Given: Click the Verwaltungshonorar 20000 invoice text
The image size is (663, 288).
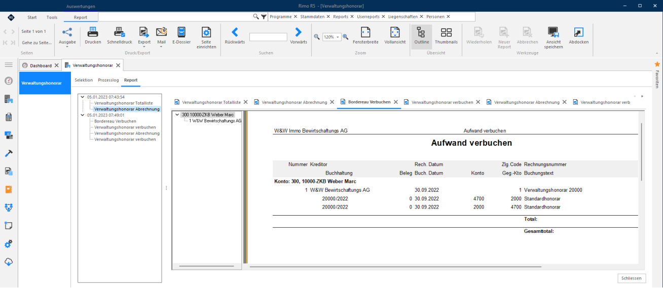Looking at the screenshot, I should (x=553, y=190).
